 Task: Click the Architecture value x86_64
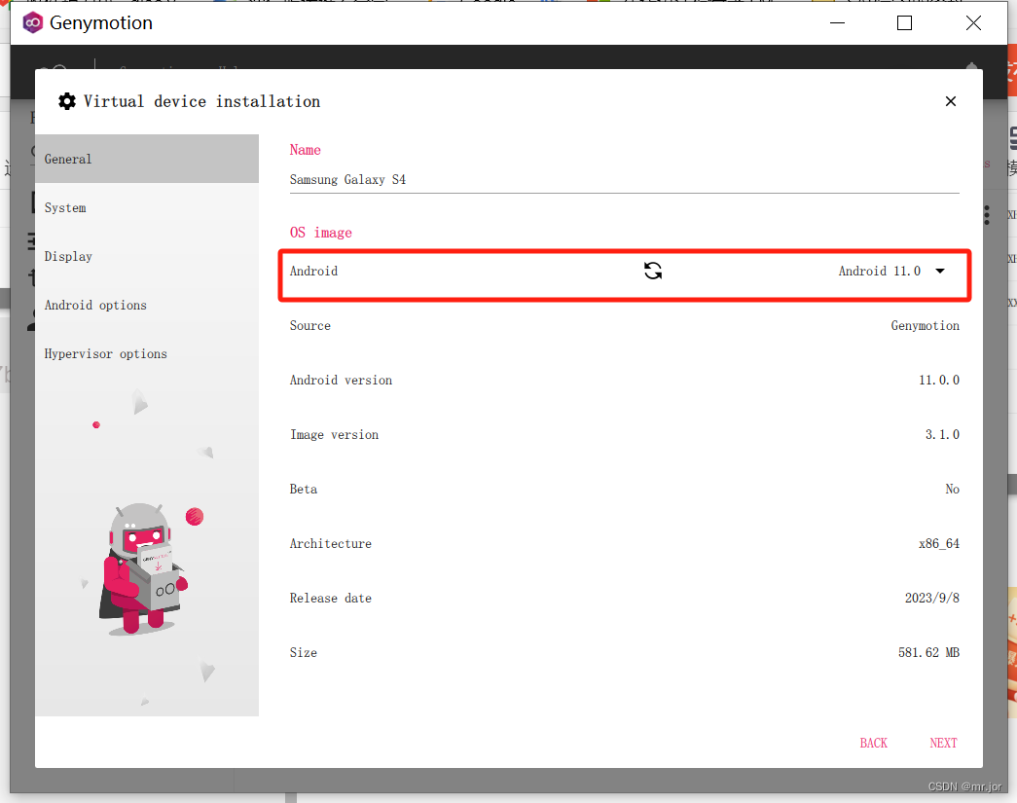tap(938, 543)
